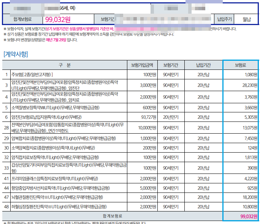
Task: Select the 보험료 column header
Action: pos(241,65)
